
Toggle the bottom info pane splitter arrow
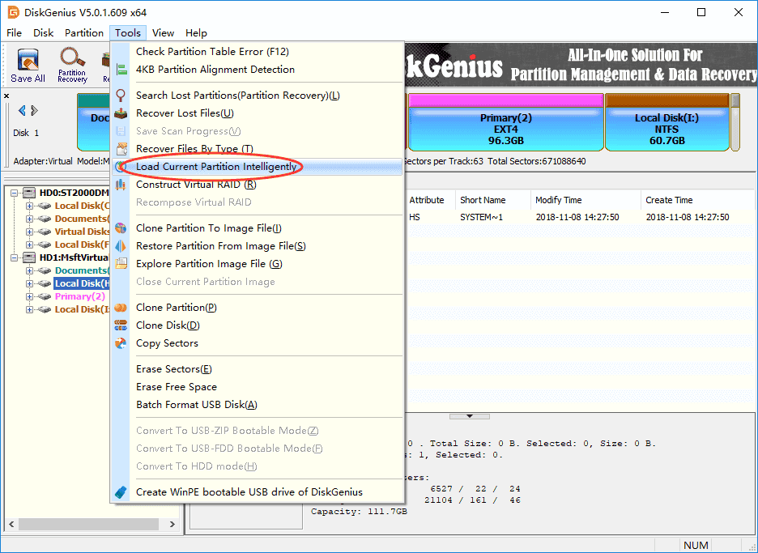470,416
